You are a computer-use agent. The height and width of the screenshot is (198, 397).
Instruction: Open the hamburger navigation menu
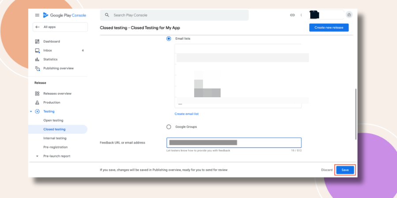37,15
